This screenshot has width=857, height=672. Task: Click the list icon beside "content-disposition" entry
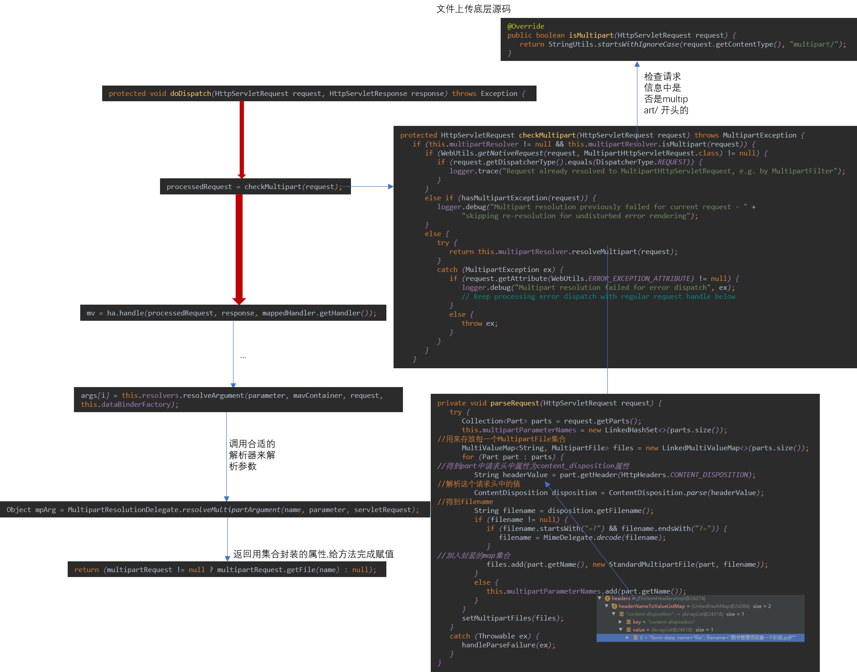tap(622, 614)
